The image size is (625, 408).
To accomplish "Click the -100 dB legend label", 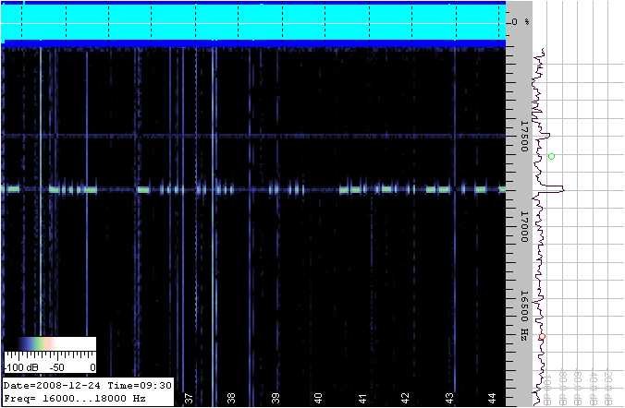I will (x=21, y=367).
